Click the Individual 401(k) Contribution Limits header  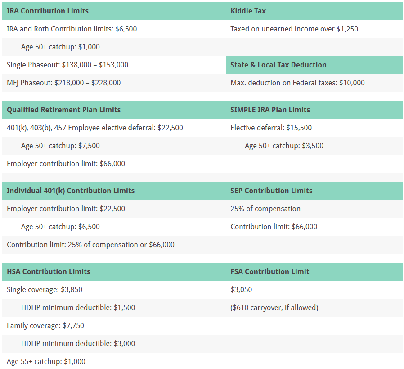tap(71, 191)
